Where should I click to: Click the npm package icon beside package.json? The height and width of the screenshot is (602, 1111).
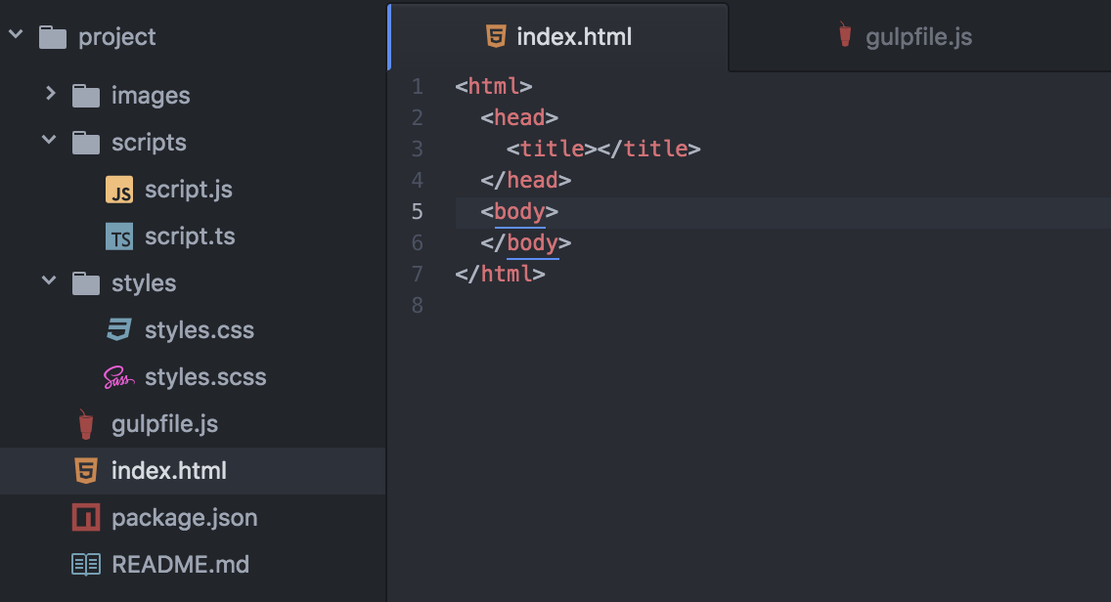pyautogui.click(x=85, y=517)
